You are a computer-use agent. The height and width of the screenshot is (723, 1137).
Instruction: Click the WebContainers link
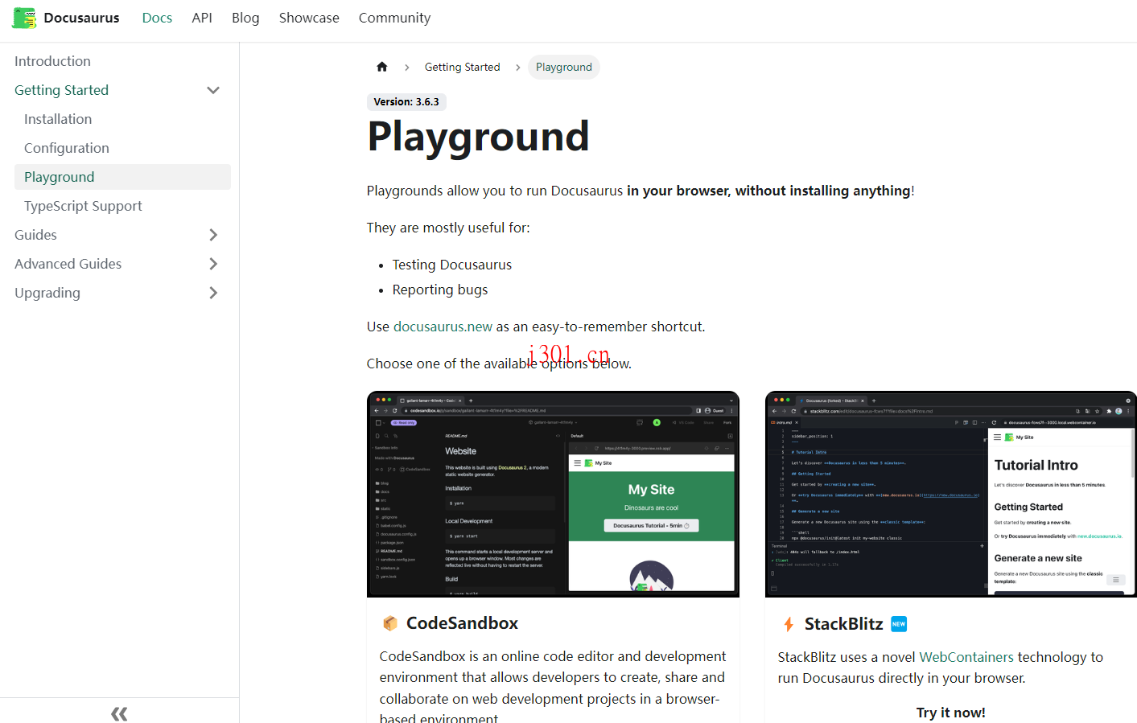966,656
